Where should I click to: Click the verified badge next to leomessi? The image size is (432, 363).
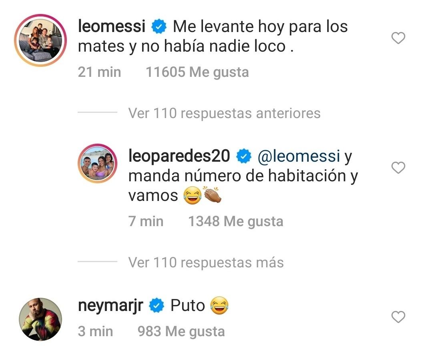point(159,27)
